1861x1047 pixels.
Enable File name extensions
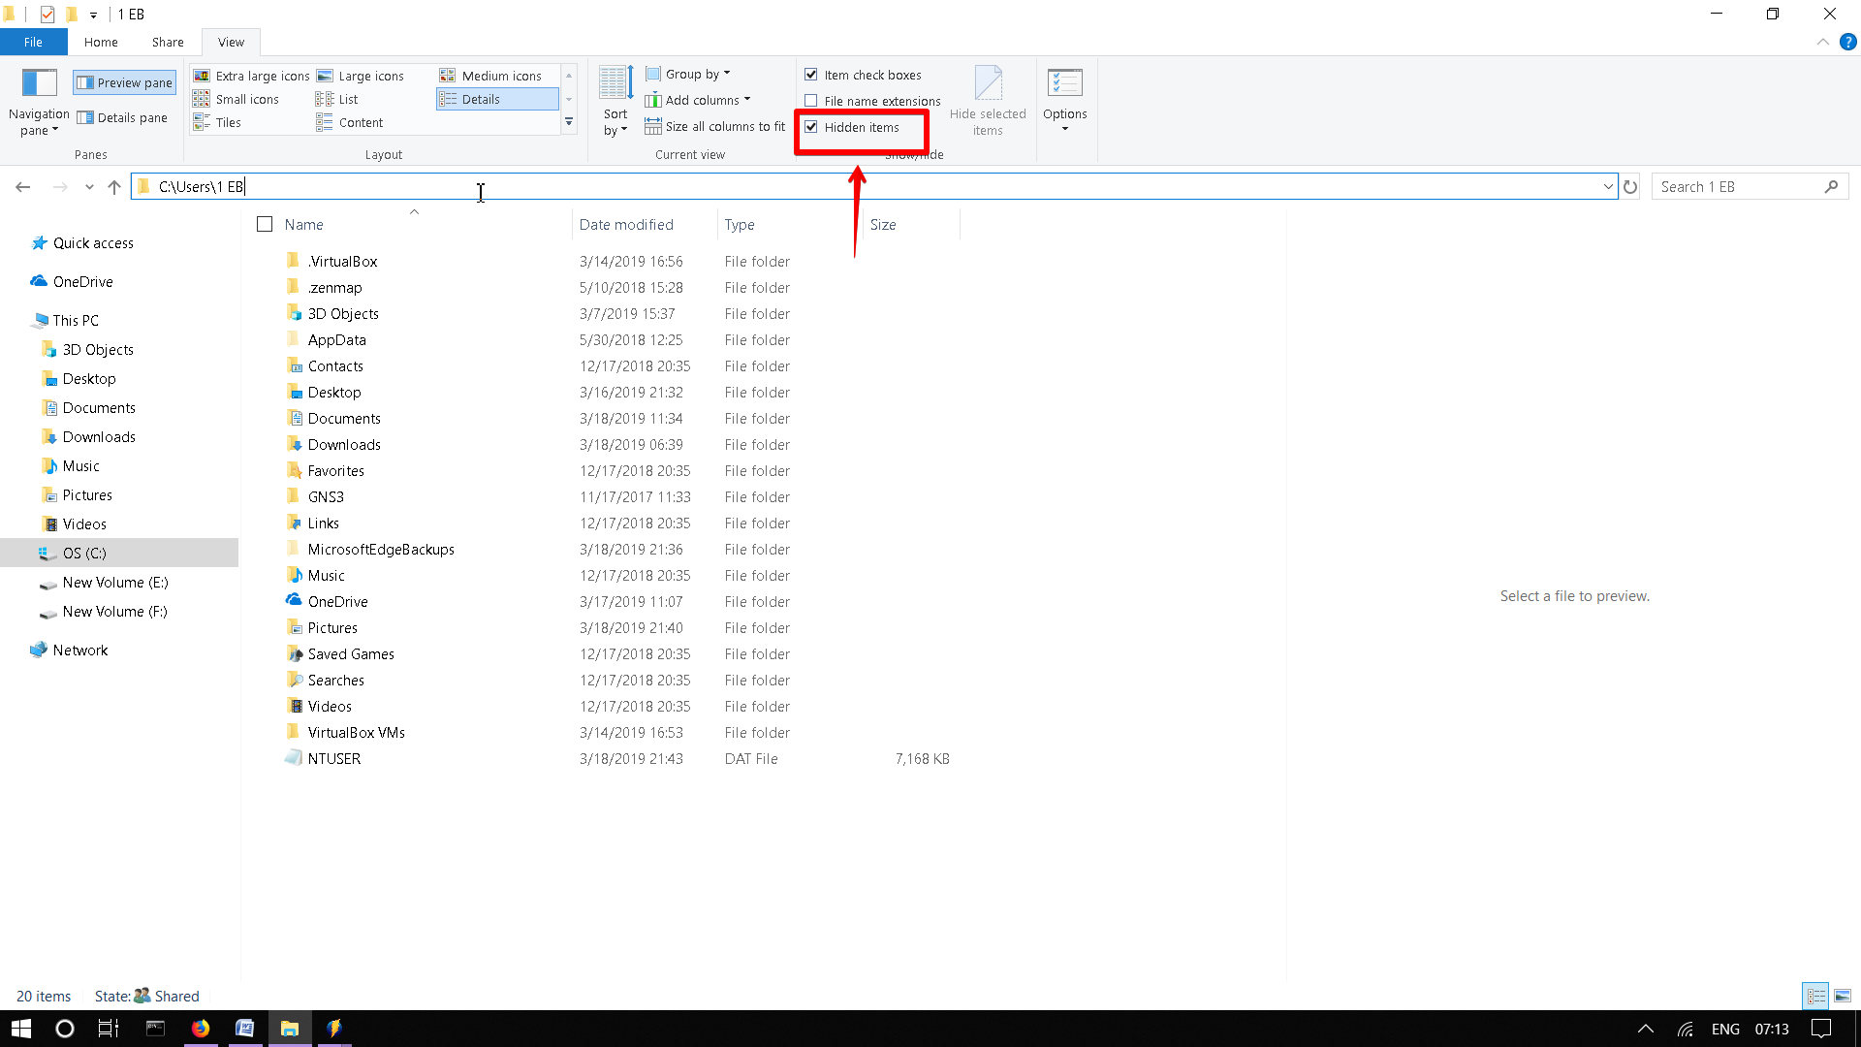[x=811, y=101]
